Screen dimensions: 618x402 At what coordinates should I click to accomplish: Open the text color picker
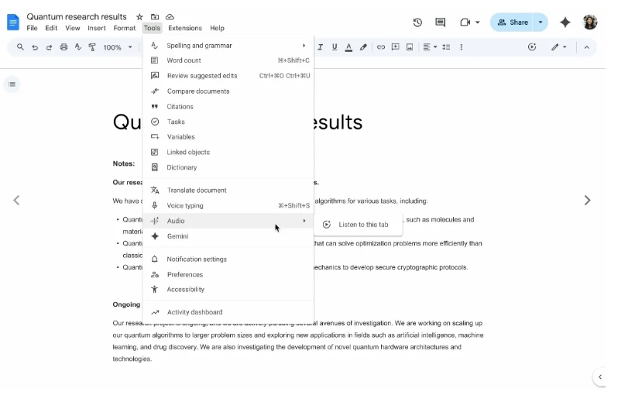pos(348,47)
